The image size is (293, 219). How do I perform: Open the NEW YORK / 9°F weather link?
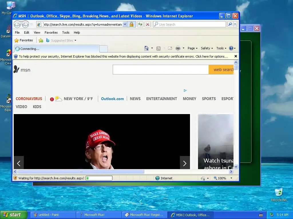(78, 99)
